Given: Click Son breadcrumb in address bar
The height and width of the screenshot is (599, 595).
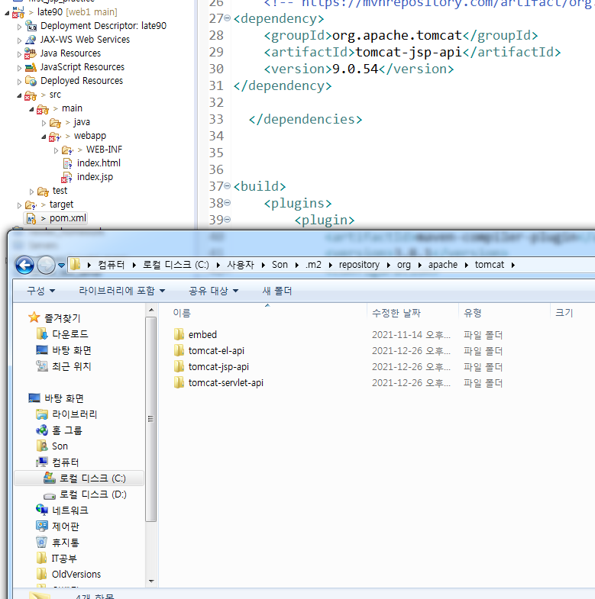Looking at the screenshot, I should click(x=280, y=265).
